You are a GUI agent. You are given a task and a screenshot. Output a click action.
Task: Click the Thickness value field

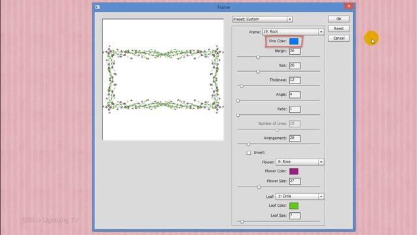pyautogui.click(x=295, y=80)
